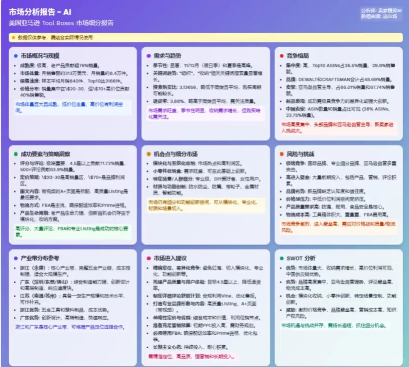Image resolution: width=409 pixels, height=367 pixels.
Task: Click the 成熟度 bullet in market overview
Action: coord(60,65)
